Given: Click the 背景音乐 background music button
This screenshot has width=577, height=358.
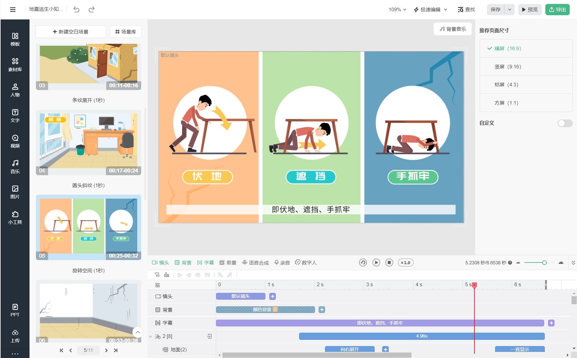Looking at the screenshot, I should click(453, 29).
